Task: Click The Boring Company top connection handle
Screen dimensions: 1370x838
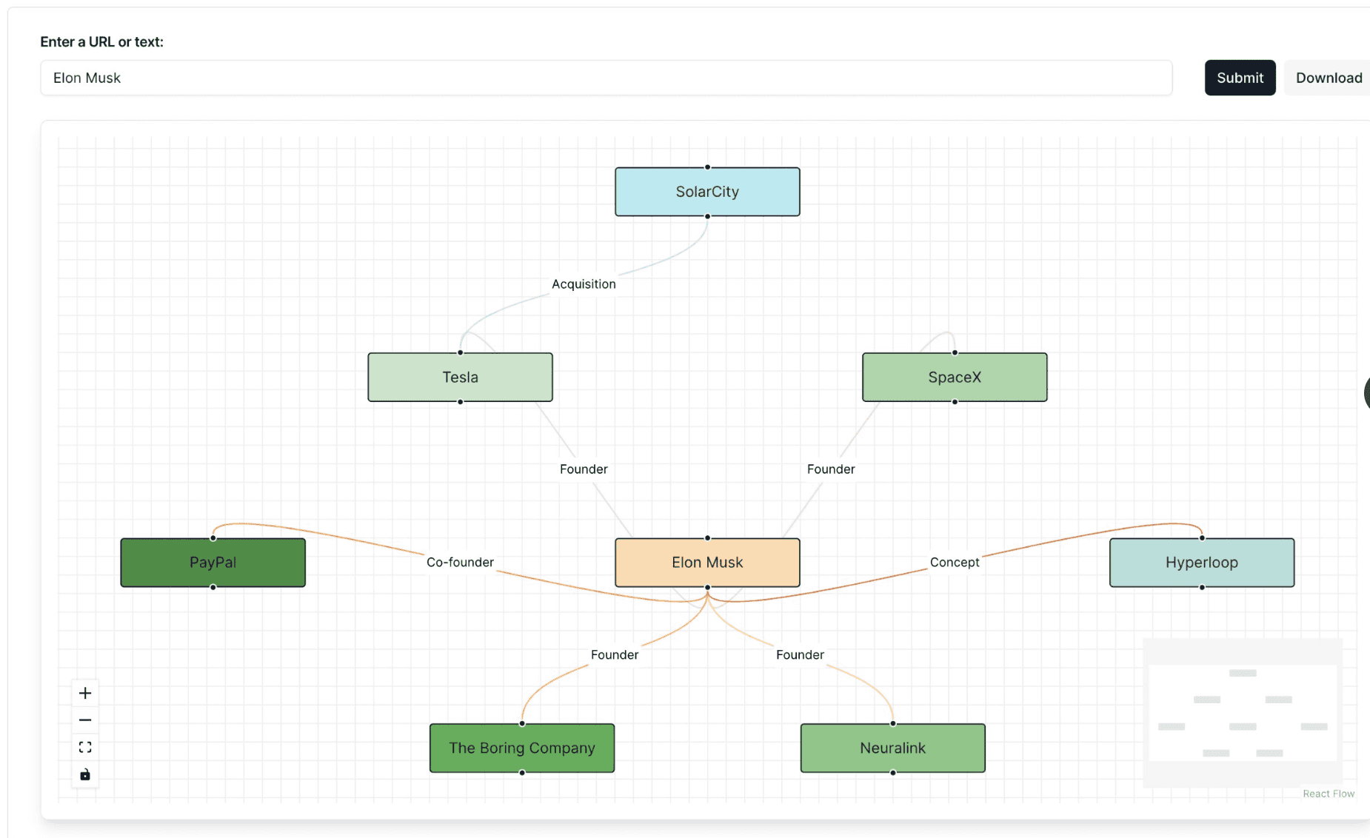Action: click(522, 723)
